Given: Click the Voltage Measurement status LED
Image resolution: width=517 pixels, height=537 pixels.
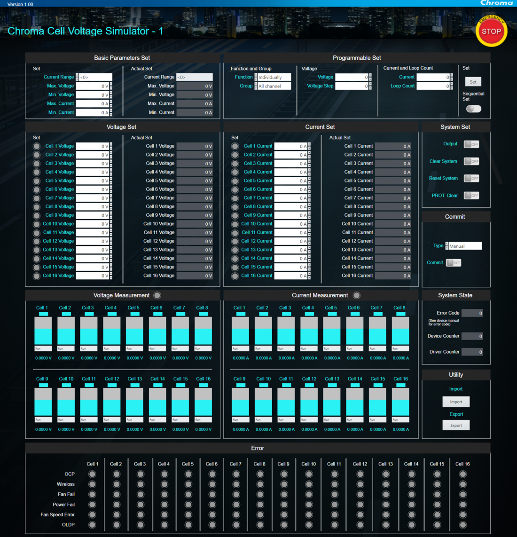Looking at the screenshot, I should [x=157, y=295].
